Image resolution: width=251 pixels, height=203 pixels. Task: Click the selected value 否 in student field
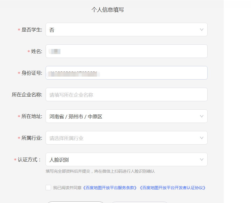click(52, 30)
